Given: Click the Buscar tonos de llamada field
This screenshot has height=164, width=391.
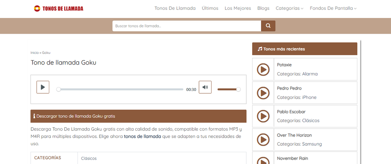Looking at the screenshot, I should click(187, 26).
